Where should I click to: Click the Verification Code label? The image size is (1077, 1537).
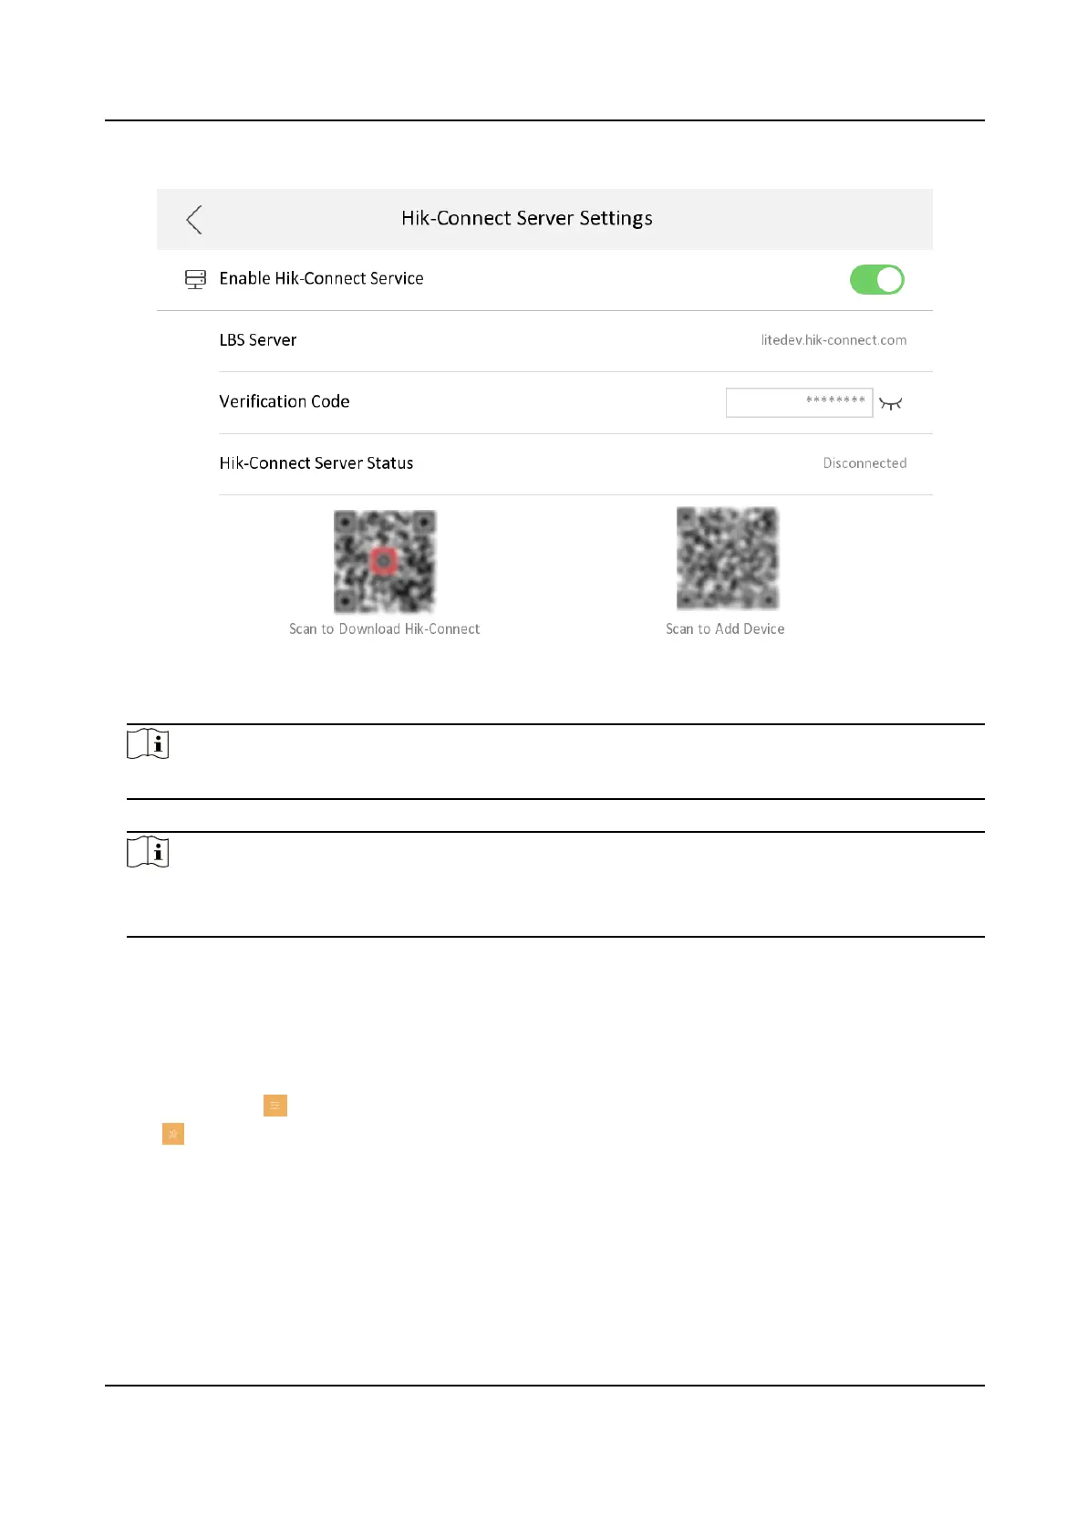285,401
